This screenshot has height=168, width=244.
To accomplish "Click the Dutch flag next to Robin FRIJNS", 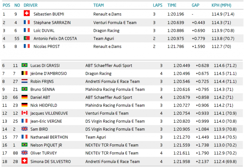I will click(x=24, y=81).
